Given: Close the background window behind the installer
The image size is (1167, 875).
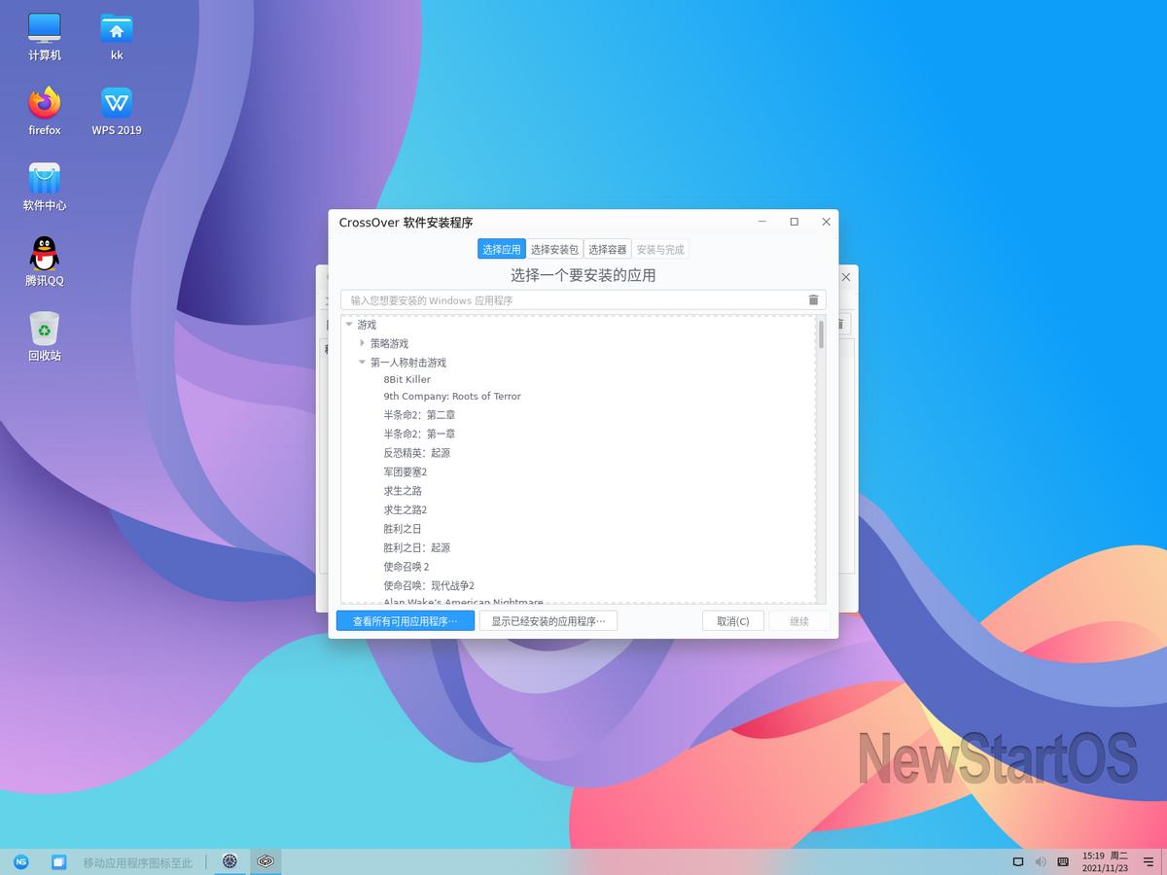Looking at the screenshot, I should 846,277.
